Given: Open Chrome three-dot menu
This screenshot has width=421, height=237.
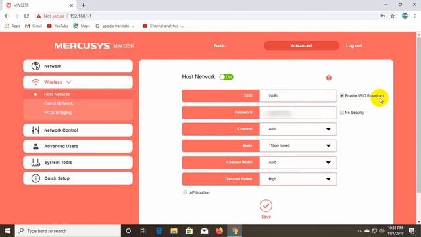Looking at the screenshot, I should tap(415, 16).
